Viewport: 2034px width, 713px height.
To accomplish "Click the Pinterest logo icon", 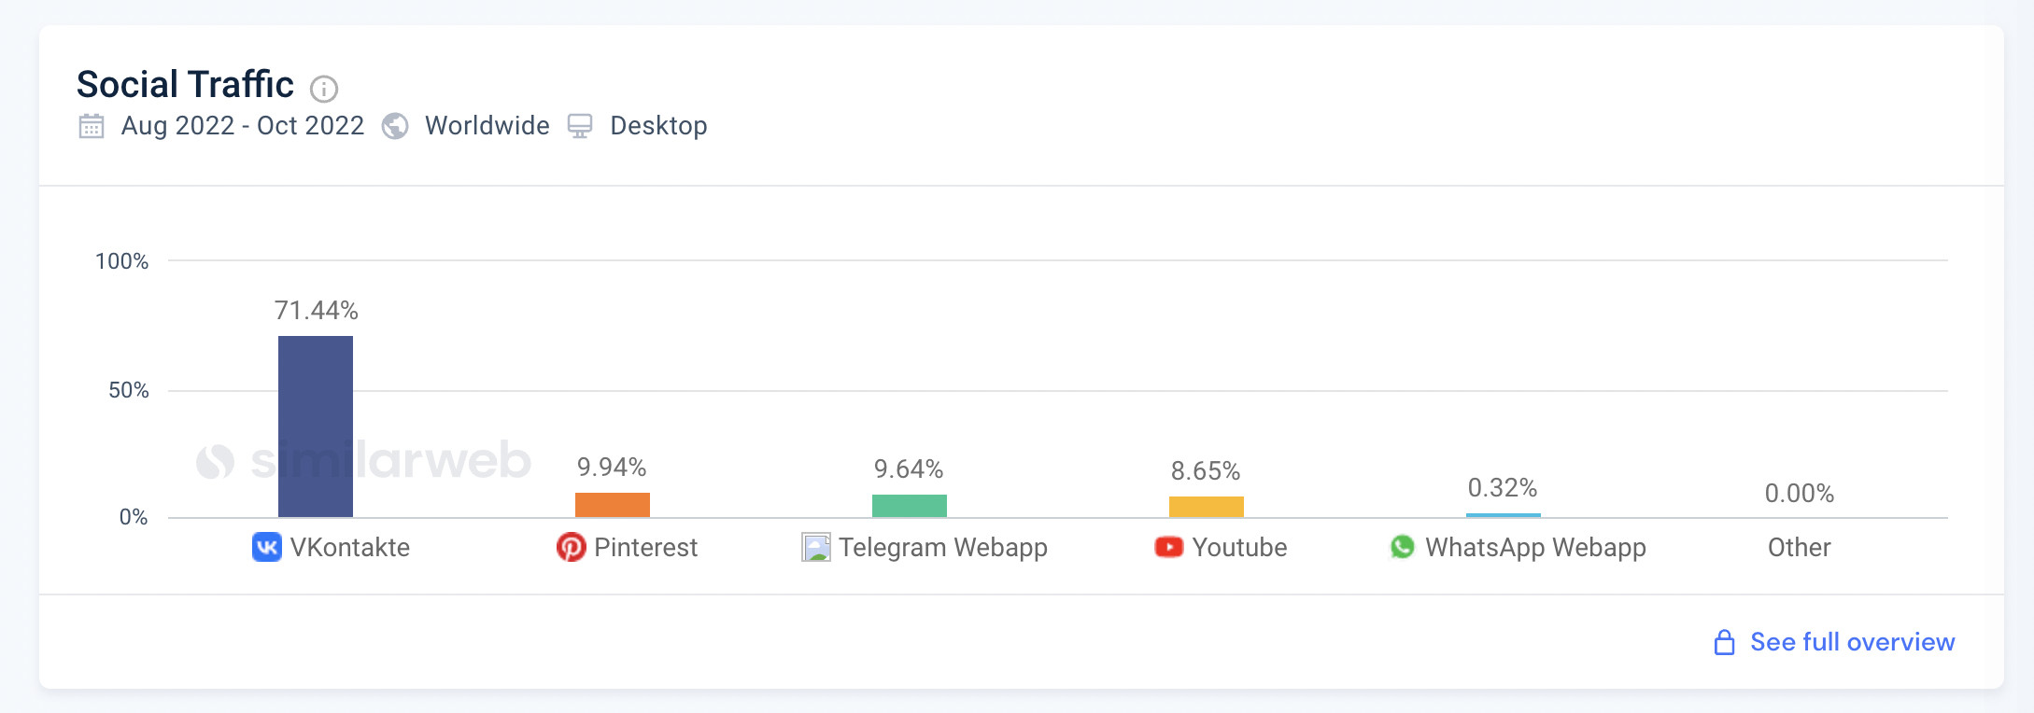I will [571, 547].
